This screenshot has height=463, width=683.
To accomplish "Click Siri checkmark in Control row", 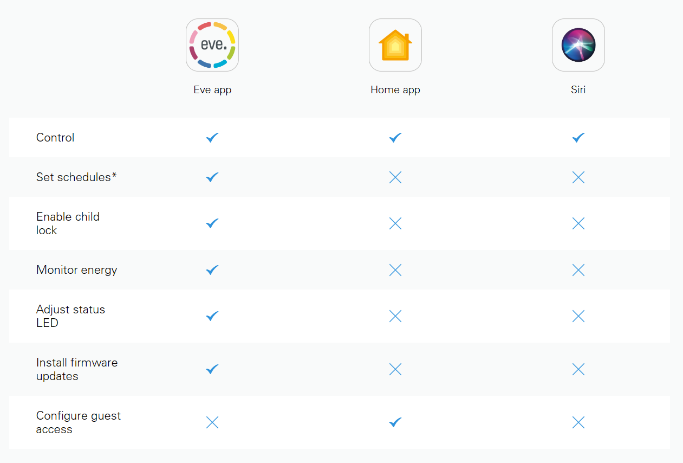I will click(578, 138).
